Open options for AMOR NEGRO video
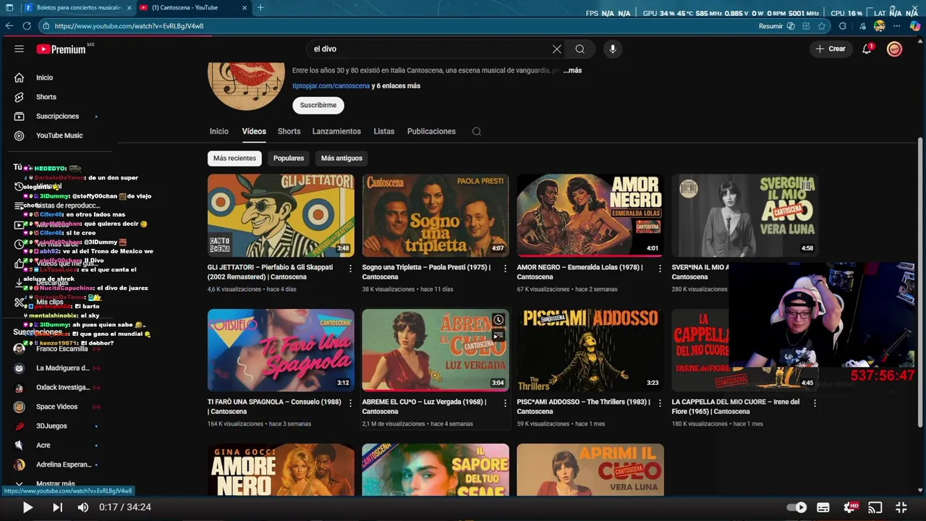This screenshot has height=521, width=926. 660,268
